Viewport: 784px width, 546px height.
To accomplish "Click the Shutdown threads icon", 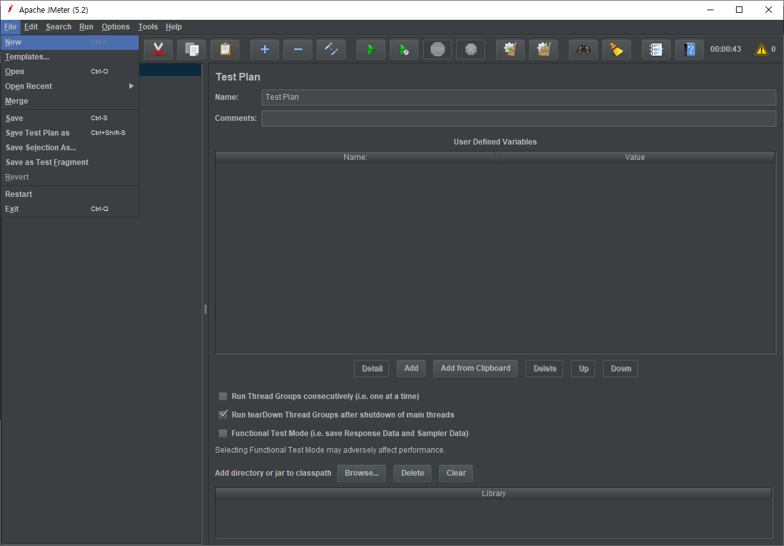I will (471, 49).
